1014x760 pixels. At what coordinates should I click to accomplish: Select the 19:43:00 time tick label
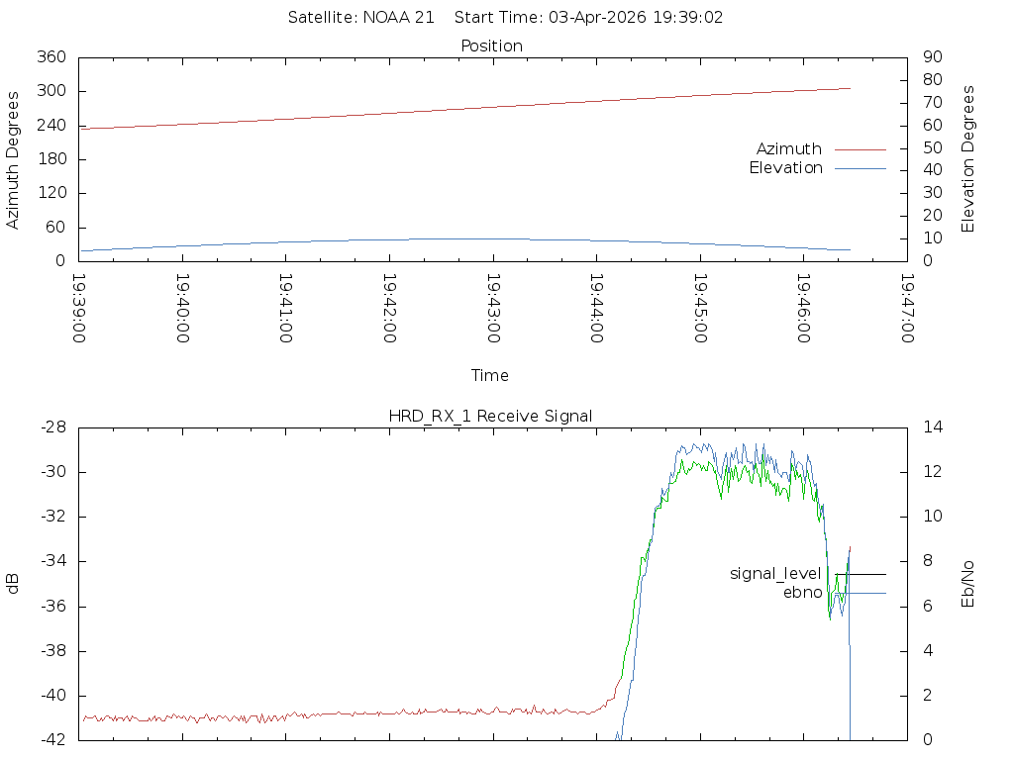click(x=493, y=309)
